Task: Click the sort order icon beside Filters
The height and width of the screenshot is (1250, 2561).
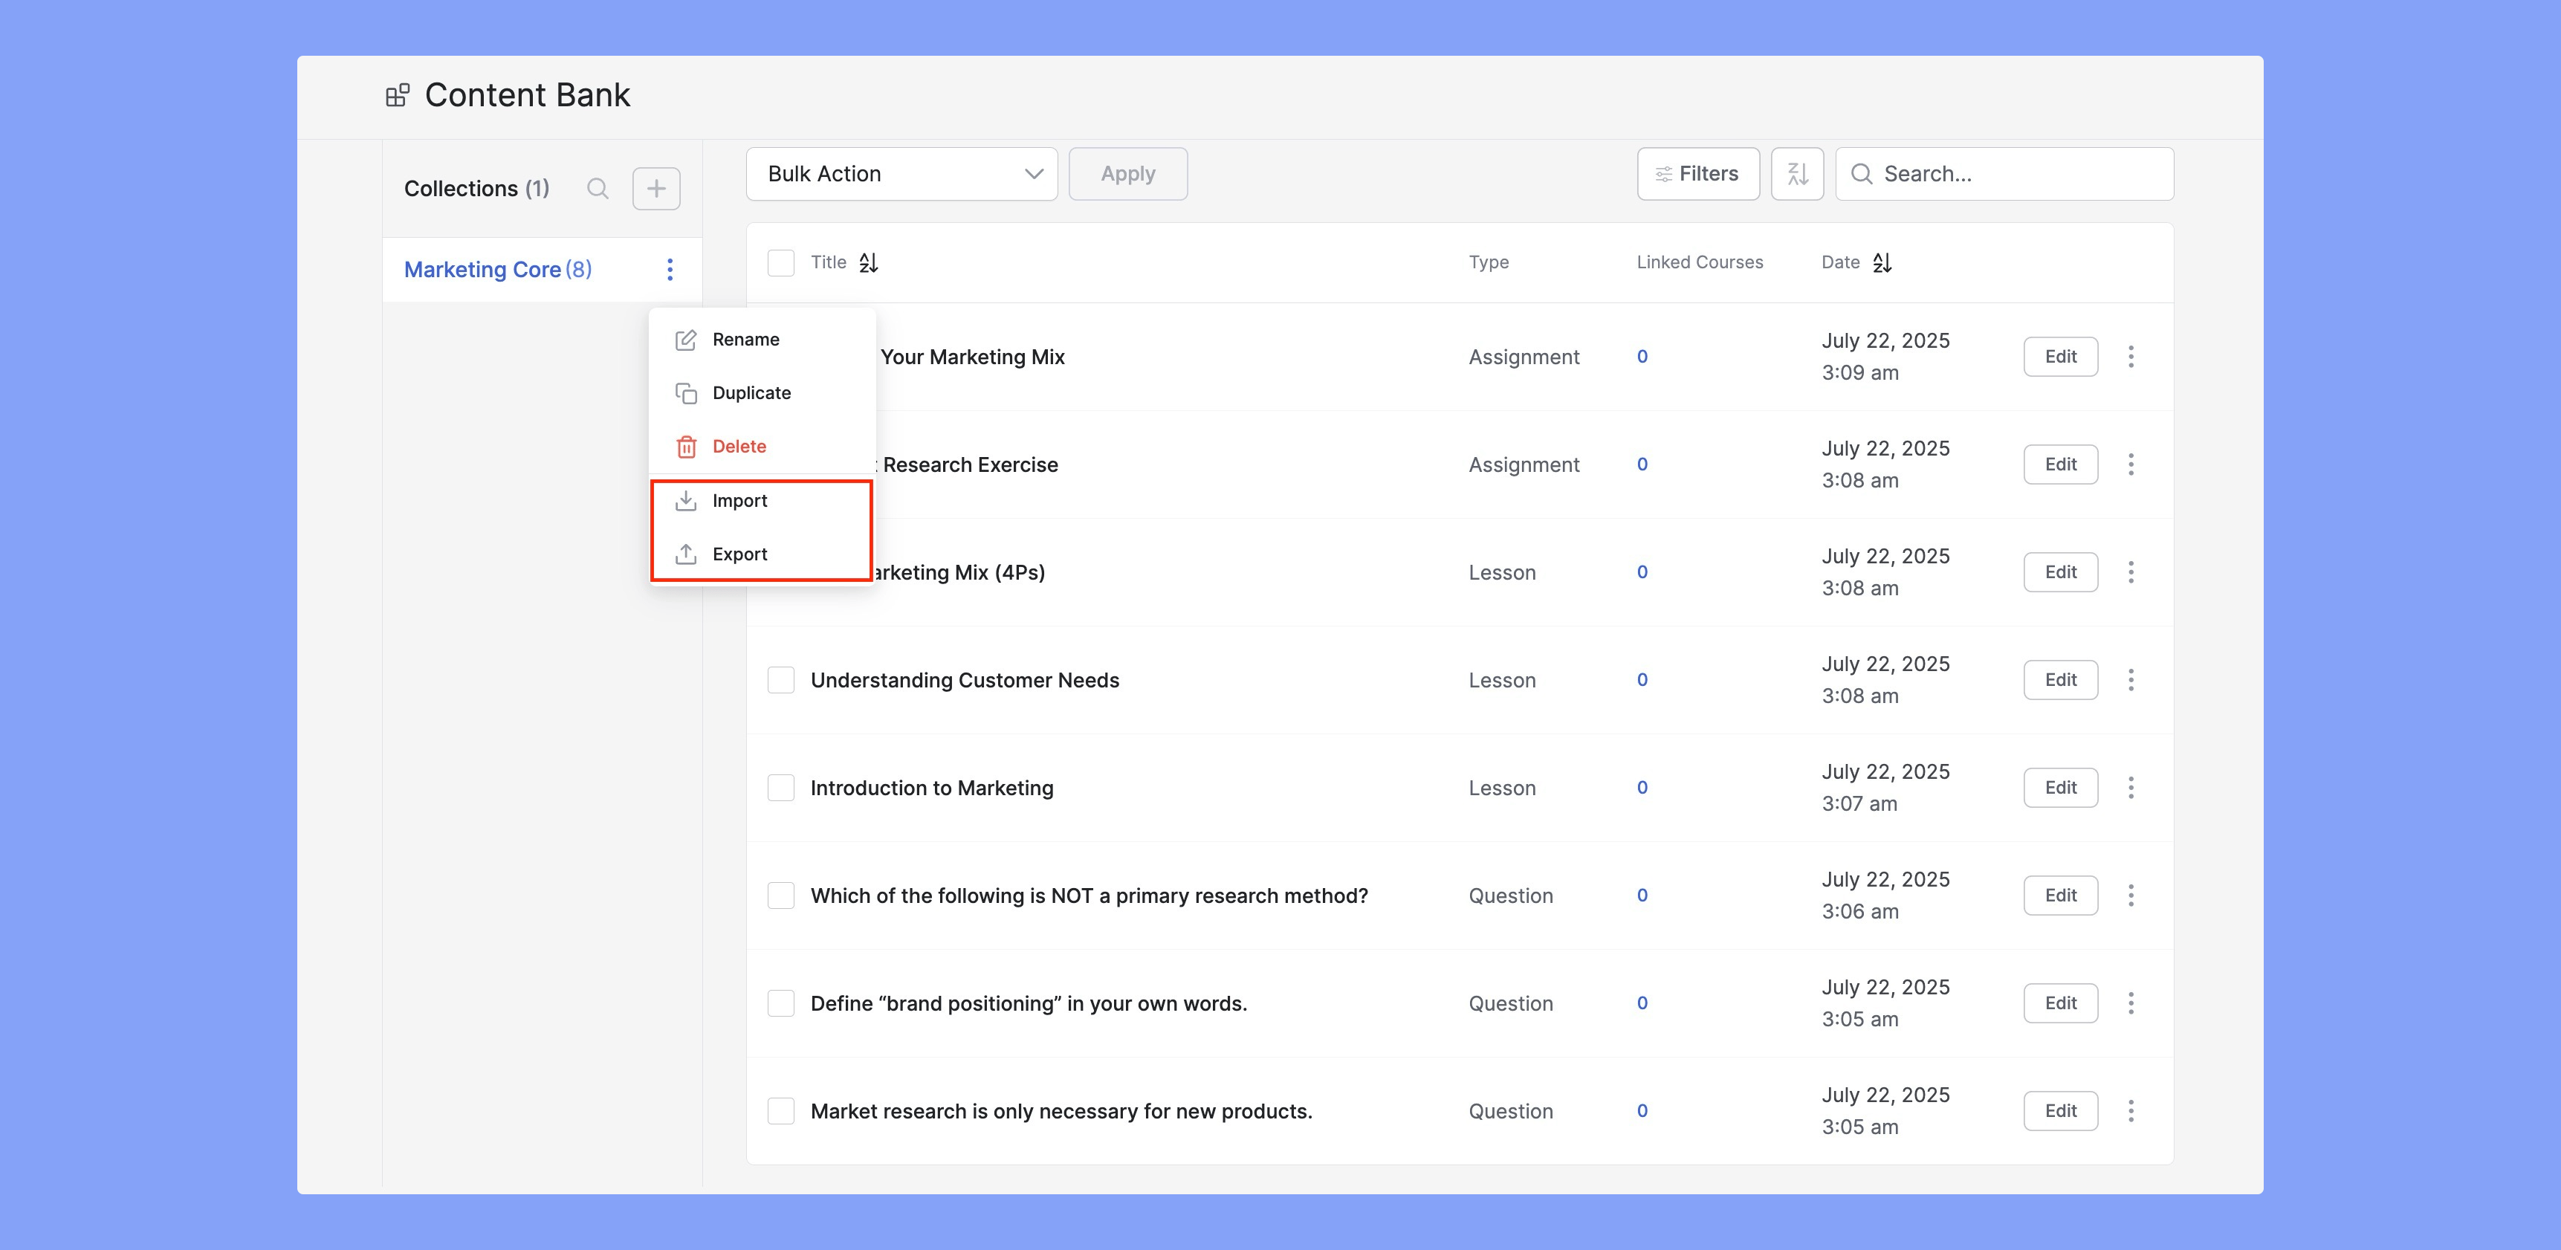Action: click(x=1798, y=174)
